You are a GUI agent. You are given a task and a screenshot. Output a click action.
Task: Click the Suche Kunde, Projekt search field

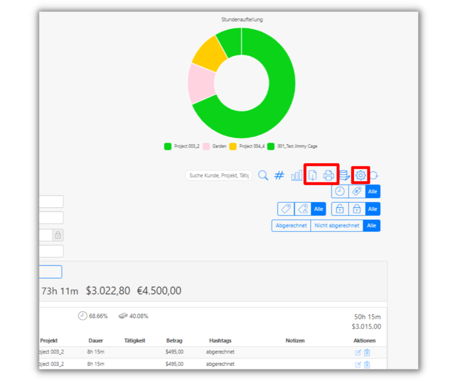click(219, 175)
